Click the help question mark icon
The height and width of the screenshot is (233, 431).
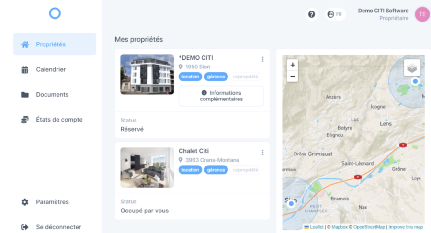tap(311, 14)
